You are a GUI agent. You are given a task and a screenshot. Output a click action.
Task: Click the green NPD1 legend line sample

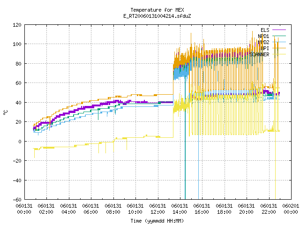pyautogui.click(x=279, y=36)
